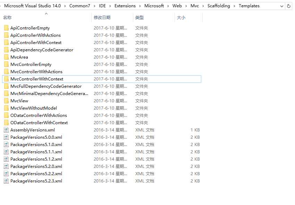Sort by the 大小 column header
The image size is (295, 205).
181,18
